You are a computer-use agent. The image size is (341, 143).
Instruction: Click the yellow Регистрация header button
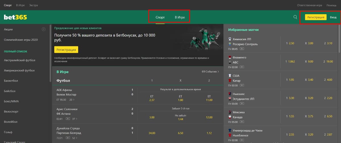click(316, 17)
